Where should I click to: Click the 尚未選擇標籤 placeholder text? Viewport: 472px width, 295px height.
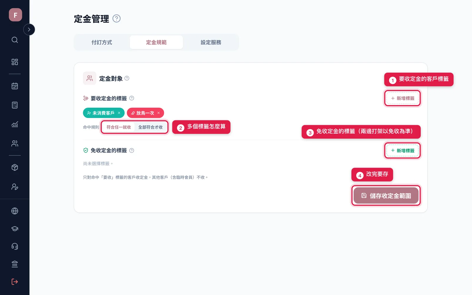[x=98, y=163]
